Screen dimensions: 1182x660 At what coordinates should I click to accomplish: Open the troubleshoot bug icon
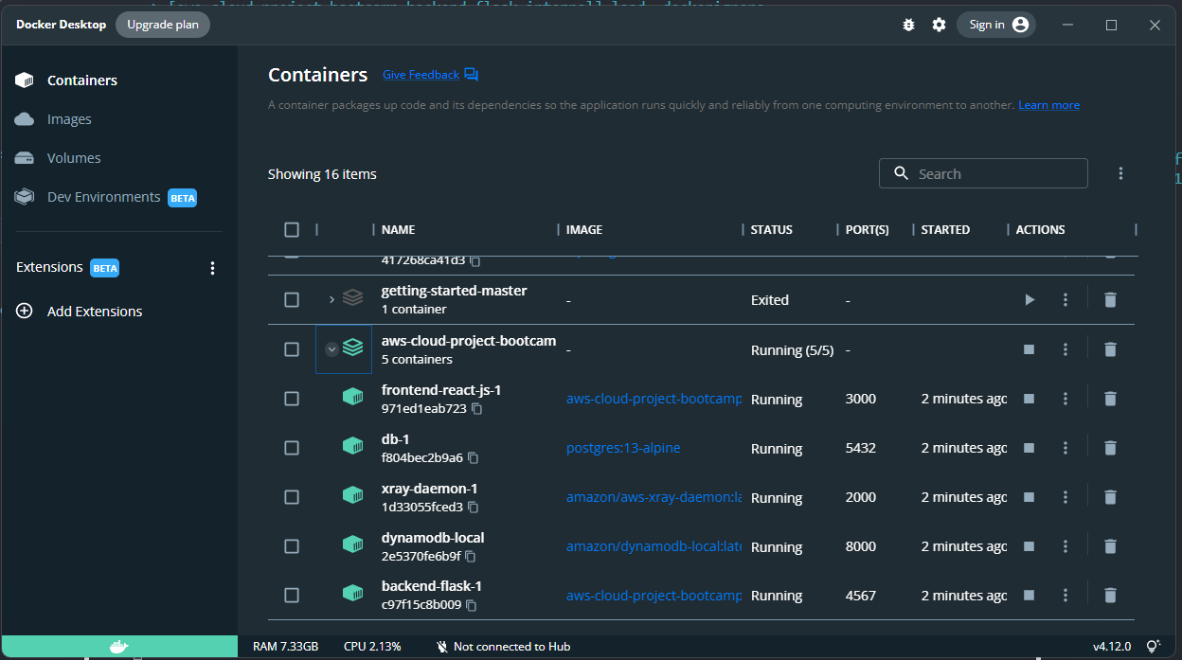click(x=908, y=25)
